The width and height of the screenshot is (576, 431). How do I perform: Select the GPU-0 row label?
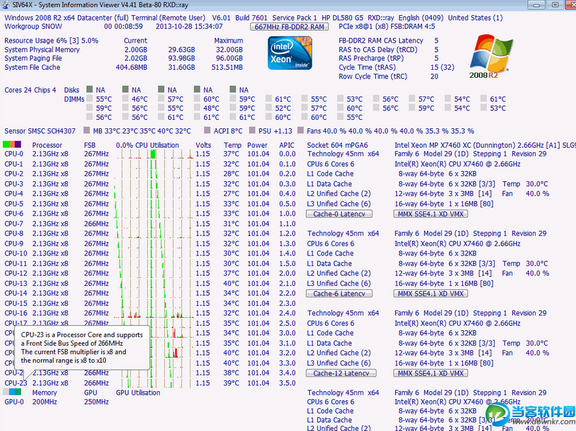[x=14, y=402]
